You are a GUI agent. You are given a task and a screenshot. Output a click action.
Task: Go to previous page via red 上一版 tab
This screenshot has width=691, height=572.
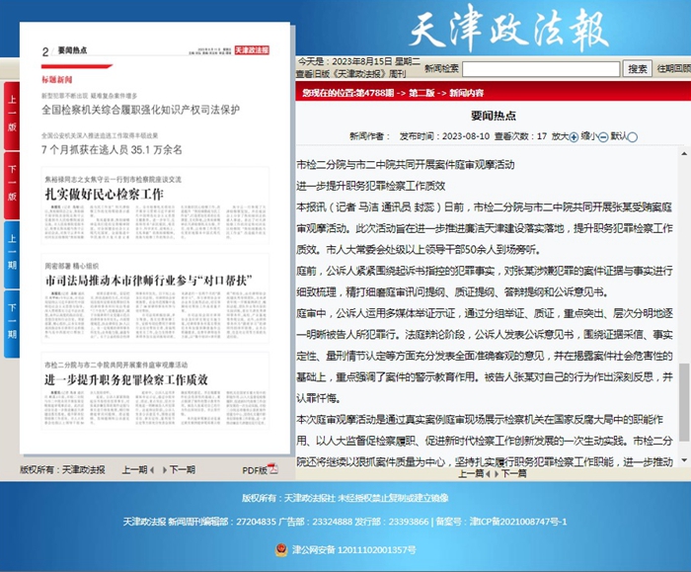[x=12, y=116]
